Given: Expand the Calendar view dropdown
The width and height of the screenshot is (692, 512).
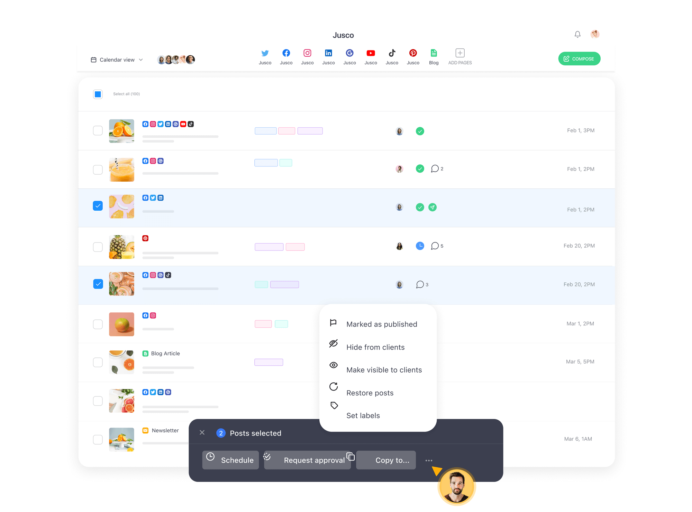Looking at the screenshot, I should (117, 58).
